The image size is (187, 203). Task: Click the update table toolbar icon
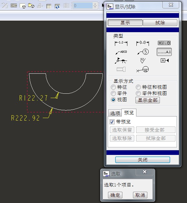click(x=57, y=6)
